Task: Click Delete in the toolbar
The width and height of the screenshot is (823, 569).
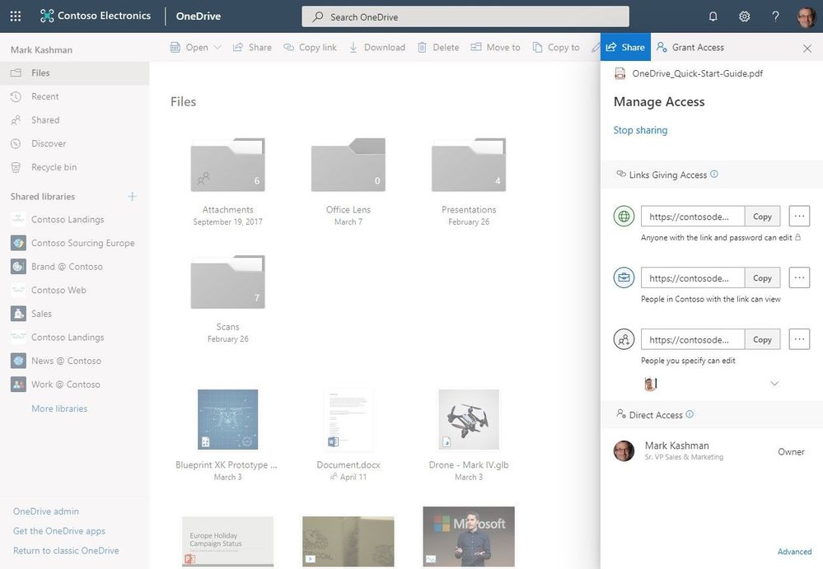Action: [x=438, y=47]
